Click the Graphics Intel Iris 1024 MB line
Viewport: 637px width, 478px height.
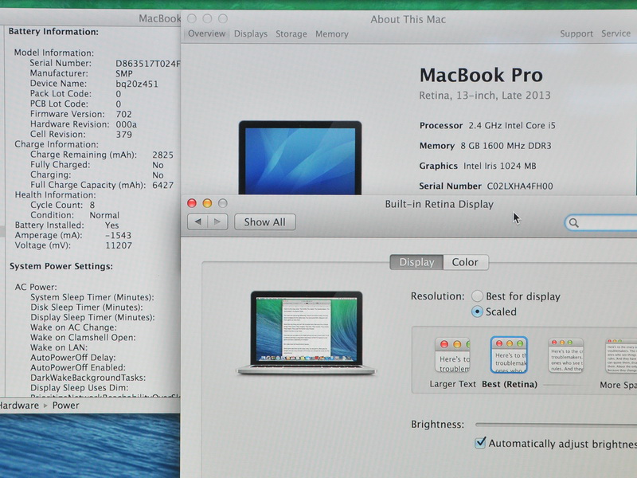point(478,166)
